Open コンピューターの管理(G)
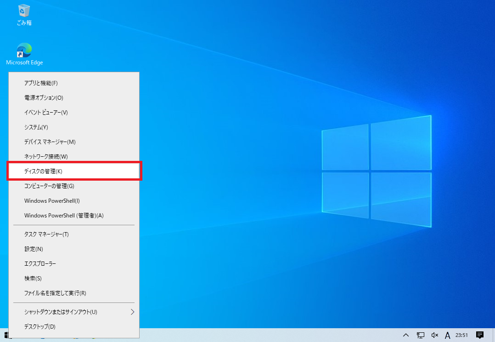 click(x=74, y=186)
